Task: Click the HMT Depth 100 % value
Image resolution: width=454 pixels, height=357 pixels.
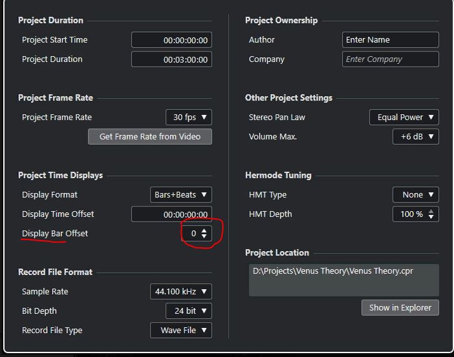Action: click(411, 214)
